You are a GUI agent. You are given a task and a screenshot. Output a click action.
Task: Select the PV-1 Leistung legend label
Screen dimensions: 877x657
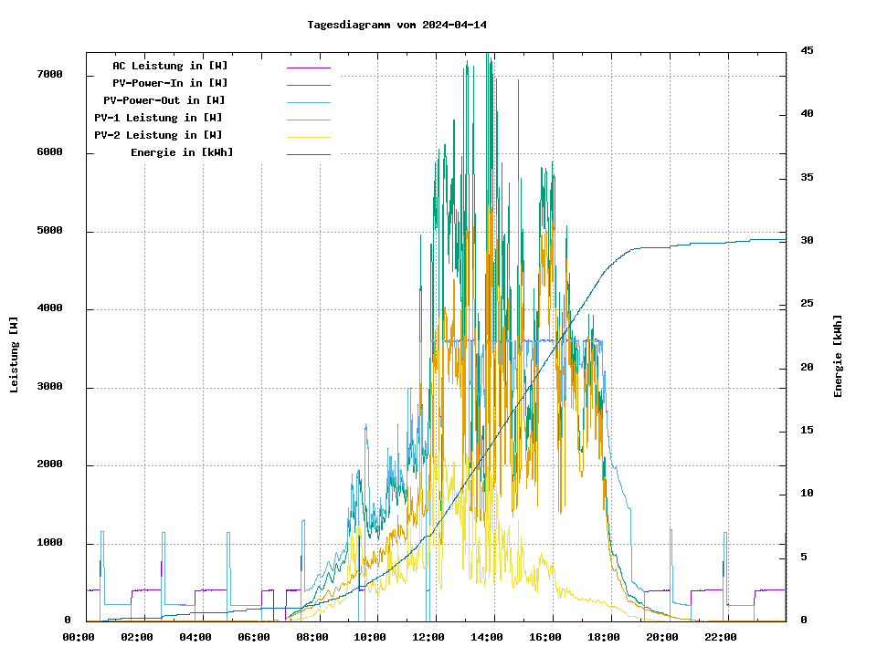coord(158,118)
